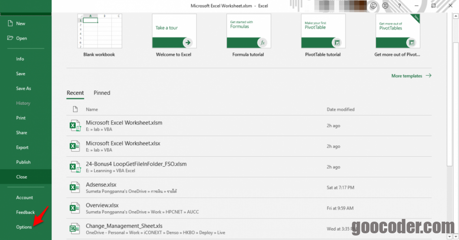Switch to the Recent tab
This screenshot has width=459, height=240.
[x=75, y=93]
